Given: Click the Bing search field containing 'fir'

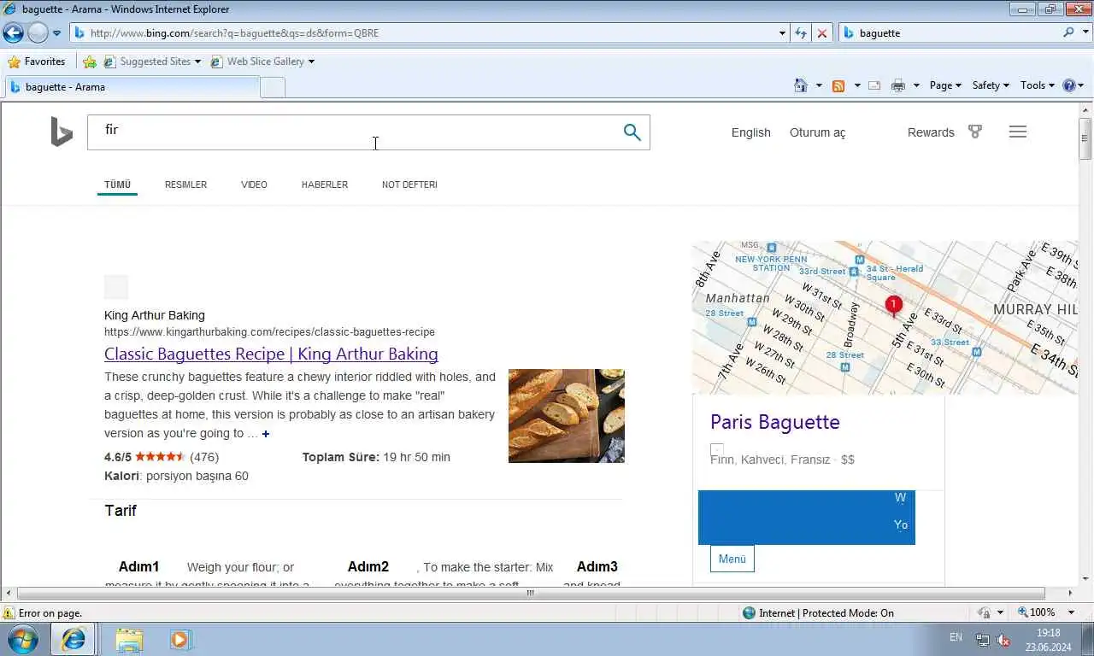Looking at the screenshot, I should [x=350, y=132].
